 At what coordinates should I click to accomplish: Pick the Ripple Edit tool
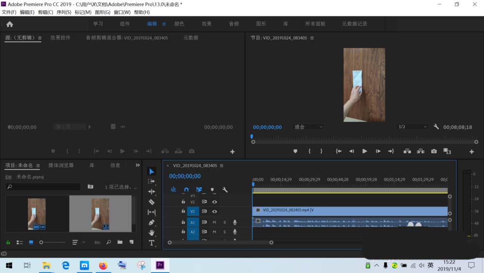[x=151, y=192]
